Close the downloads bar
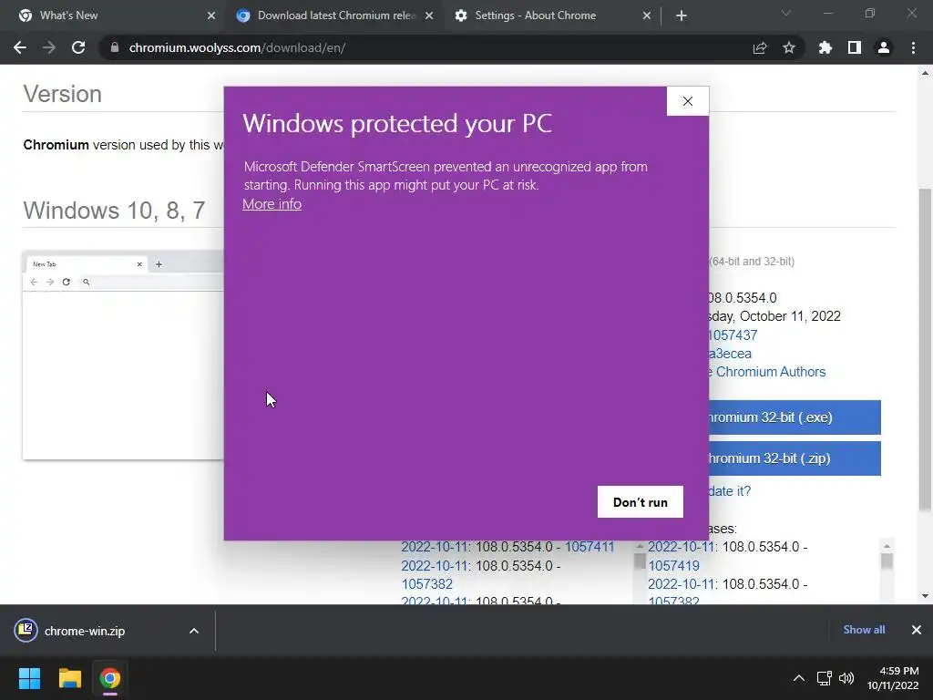933x700 pixels. coord(917,630)
